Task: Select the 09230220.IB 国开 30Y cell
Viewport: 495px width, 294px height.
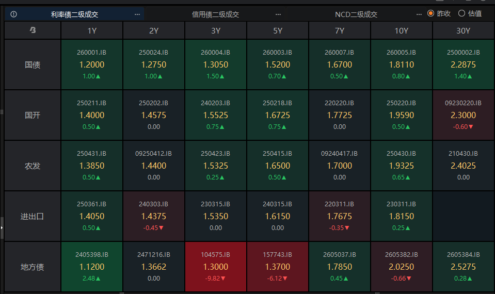Action: (464, 115)
